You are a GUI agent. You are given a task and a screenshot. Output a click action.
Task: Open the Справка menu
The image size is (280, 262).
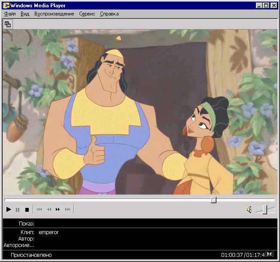pos(109,14)
